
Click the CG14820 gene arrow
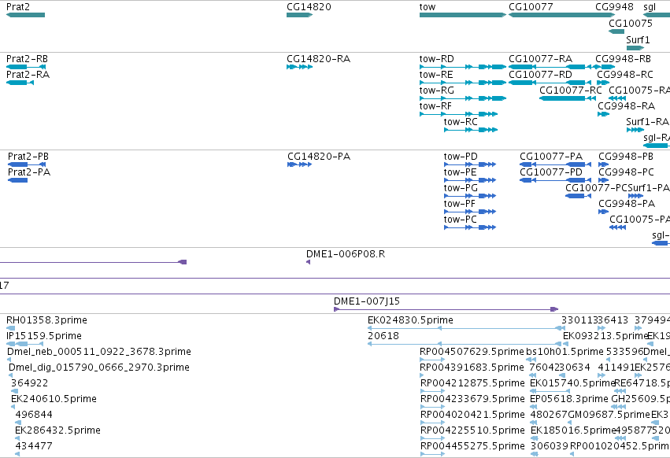(x=299, y=15)
